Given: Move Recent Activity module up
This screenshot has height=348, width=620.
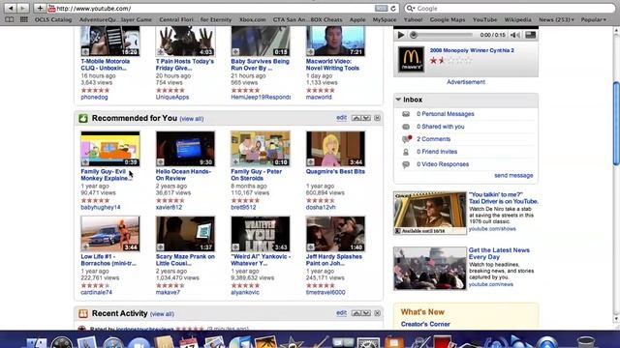Looking at the screenshot, I should 356,313.
